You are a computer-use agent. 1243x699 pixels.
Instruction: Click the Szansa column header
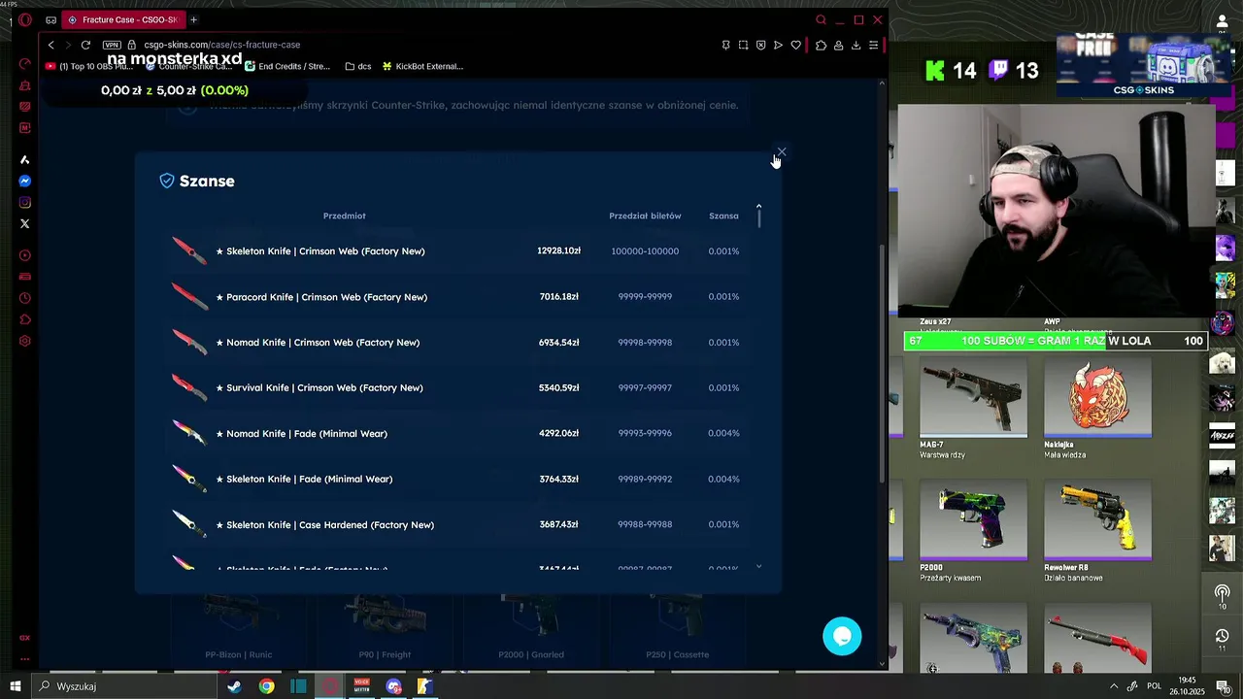723,216
